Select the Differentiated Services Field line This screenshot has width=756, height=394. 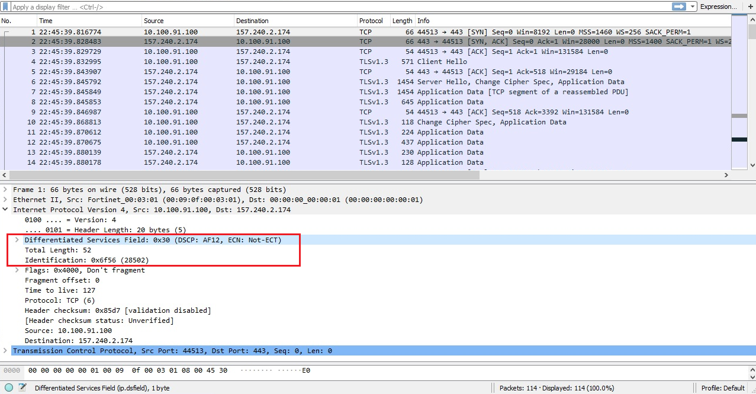(x=152, y=240)
